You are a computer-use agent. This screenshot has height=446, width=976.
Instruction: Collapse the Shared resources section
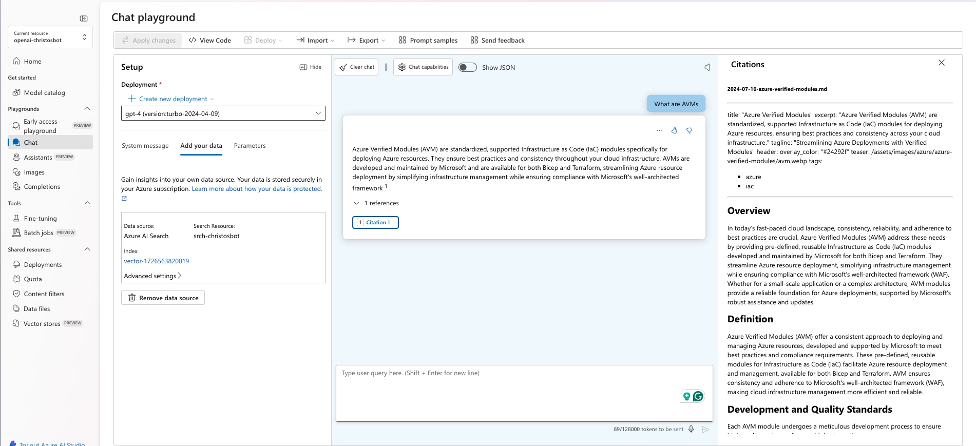(87, 249)
